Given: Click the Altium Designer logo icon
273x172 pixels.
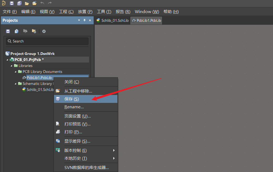Looking at the screenshot, I should pos(4,3).
